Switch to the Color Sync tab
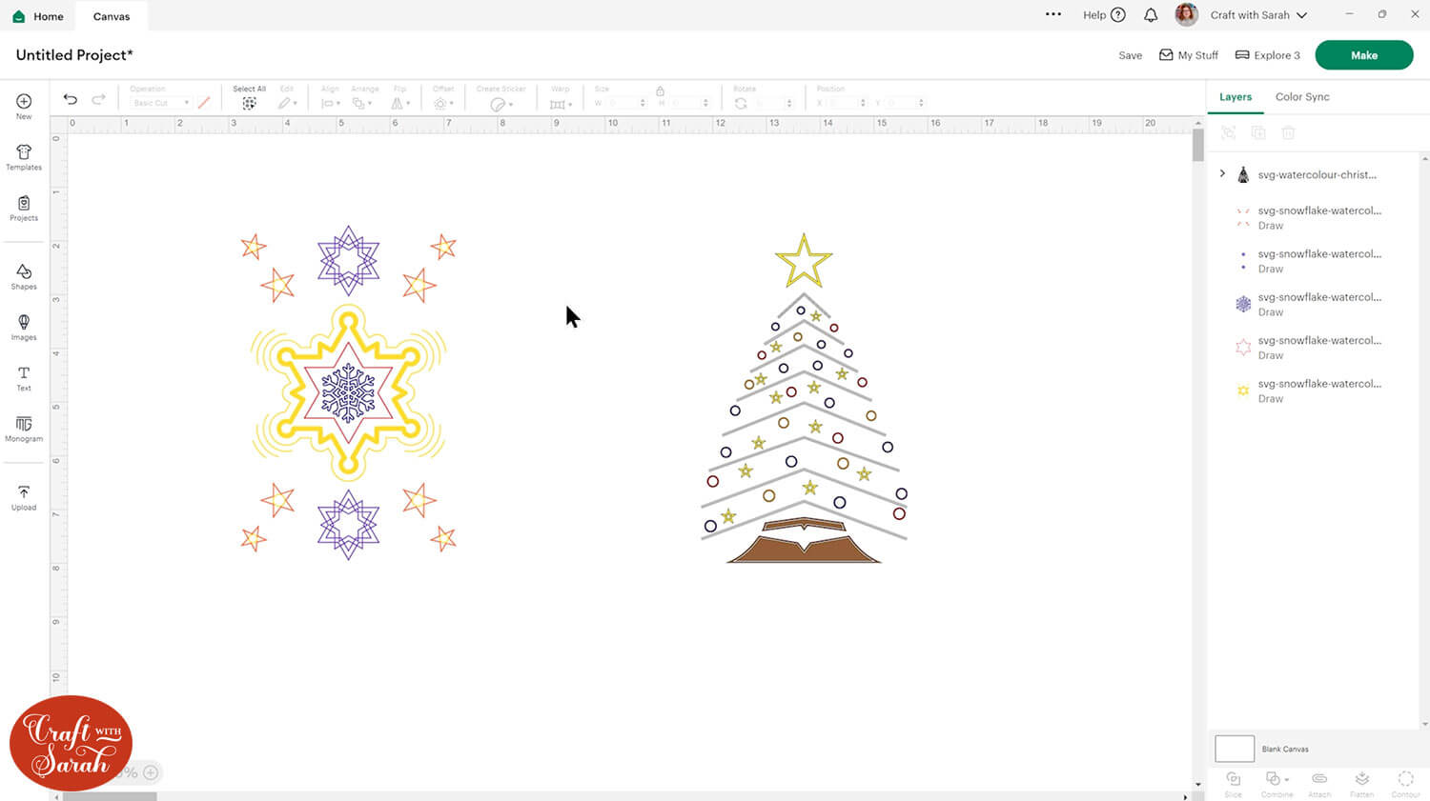This screenshot has width=1430, height=801. click(1301, 97)
